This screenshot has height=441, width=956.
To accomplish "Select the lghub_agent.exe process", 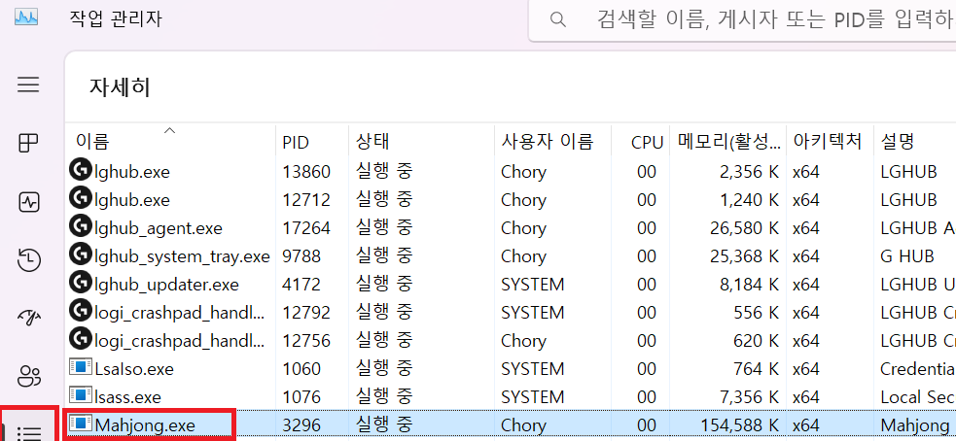I will [511, 228].
